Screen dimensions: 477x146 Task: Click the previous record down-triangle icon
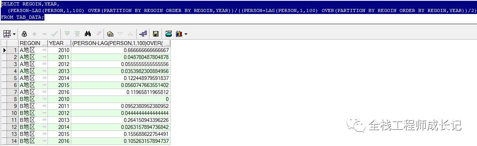click(120, 34)
